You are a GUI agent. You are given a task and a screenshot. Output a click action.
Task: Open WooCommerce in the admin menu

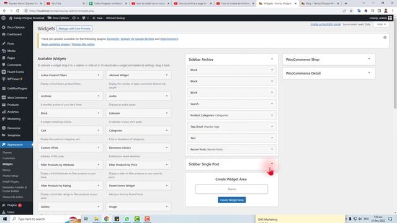(x=17, y=98)
